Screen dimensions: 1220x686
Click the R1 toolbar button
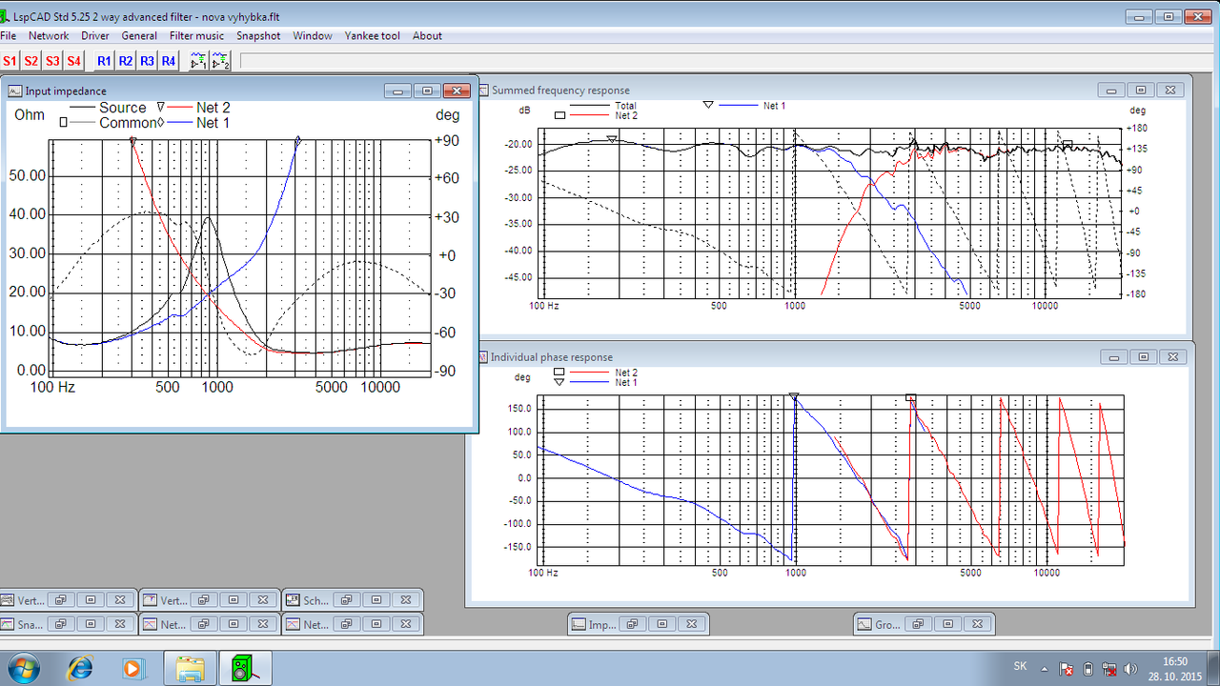[105, 61]
